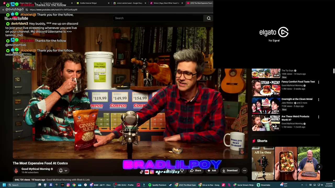Screen dimensions: 335x188
Task: Open the Try Guys 53:39 video thumbnail
Action: tap(266, 73)
